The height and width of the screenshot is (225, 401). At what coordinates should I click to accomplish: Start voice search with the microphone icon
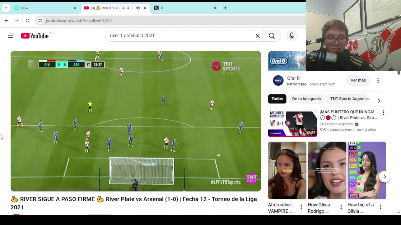pos(292,36)
